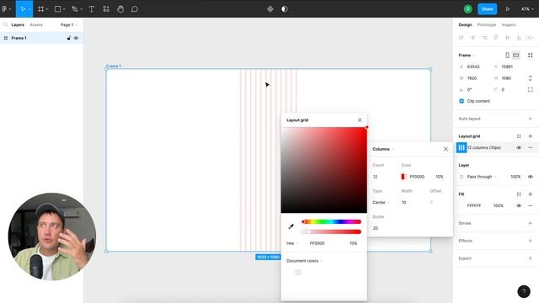This screenshot has height=303, width=539.
Task: Remove the 12 columns layout grid
Action: coord(531,148)
